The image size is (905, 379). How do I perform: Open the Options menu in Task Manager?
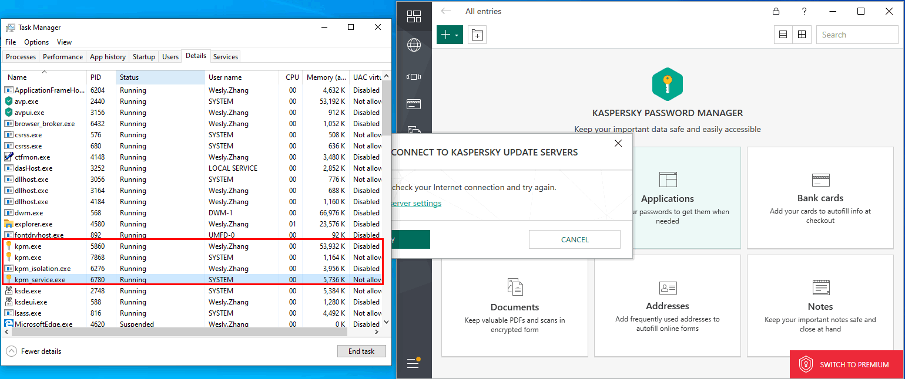36,42
